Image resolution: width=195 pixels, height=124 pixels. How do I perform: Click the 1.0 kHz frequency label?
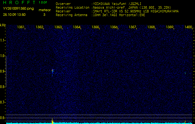[x=2, y=56]
